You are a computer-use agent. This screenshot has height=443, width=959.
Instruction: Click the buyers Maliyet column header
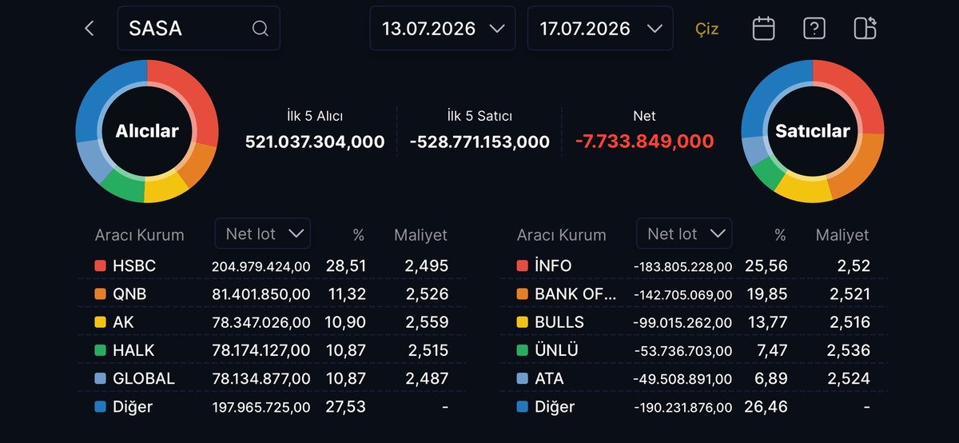tap(420, 235)
